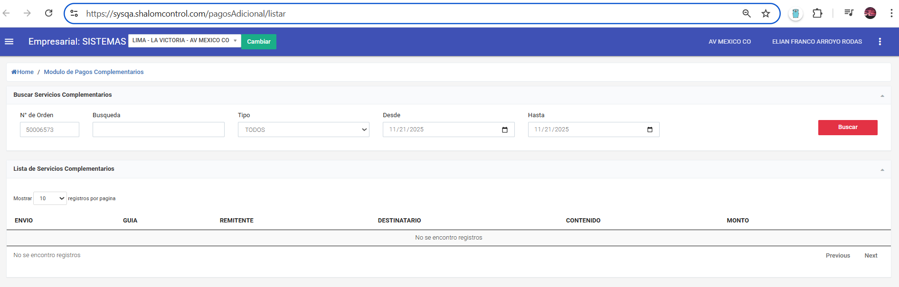Collapse Buscar Servicios Complementarios panel
The image size is (899, 287).
[882, 96]
